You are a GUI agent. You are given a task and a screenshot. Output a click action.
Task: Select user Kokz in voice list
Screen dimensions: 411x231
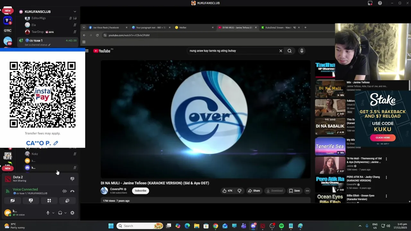pos(51,154)
